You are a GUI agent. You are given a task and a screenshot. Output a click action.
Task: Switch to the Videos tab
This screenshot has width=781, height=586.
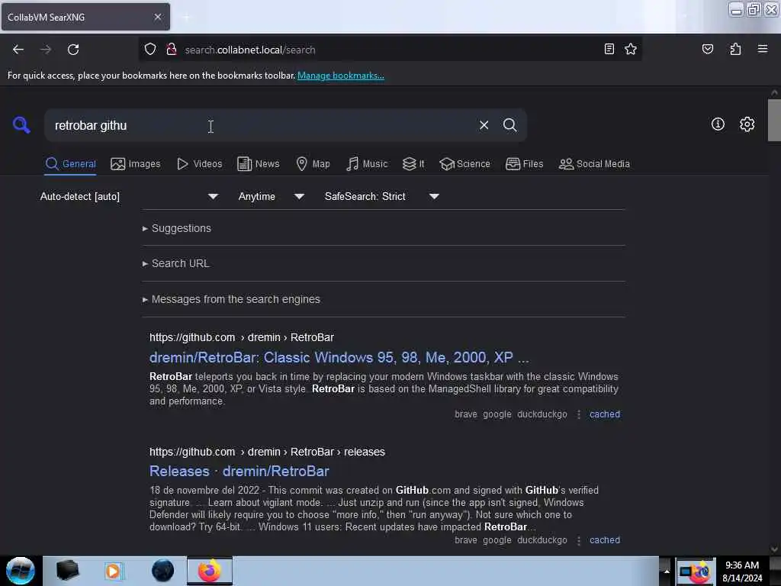pos(199,164)
